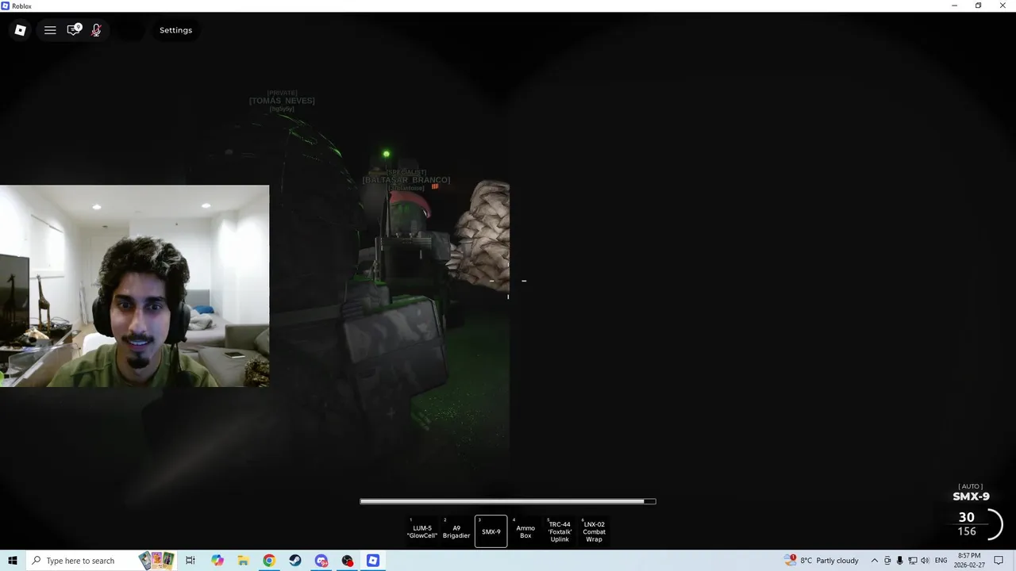
Task: Open Google Chrome from the taskbar
Action: tap(269, 561)
